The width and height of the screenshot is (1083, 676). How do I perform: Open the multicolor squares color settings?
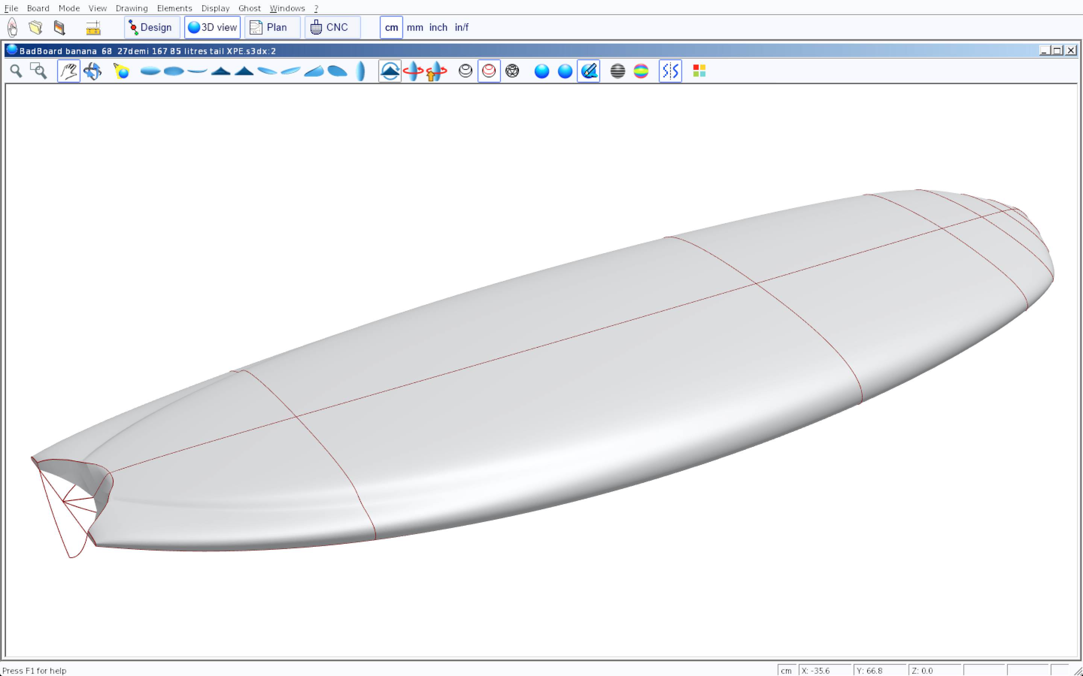point(699,71)
